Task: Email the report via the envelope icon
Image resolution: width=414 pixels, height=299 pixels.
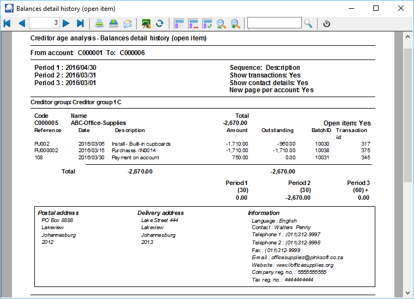Action: [127, 23]
